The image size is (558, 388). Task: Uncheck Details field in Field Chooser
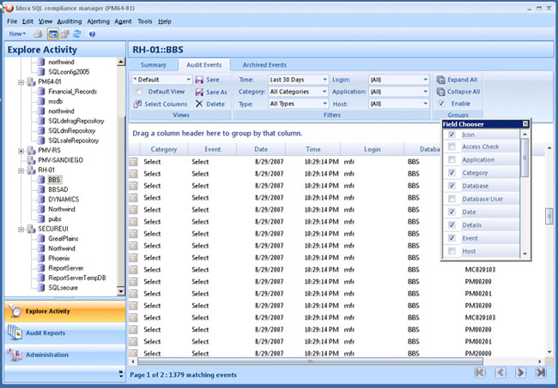(452, 224)
